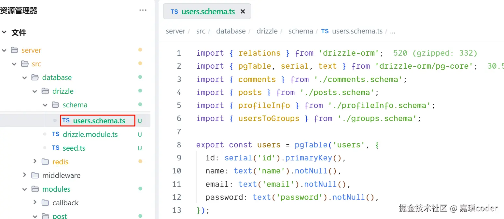Expand the middleware folder chevron
Image resolution: width=504 pixels, height=219 pixels.
point(25,175)
